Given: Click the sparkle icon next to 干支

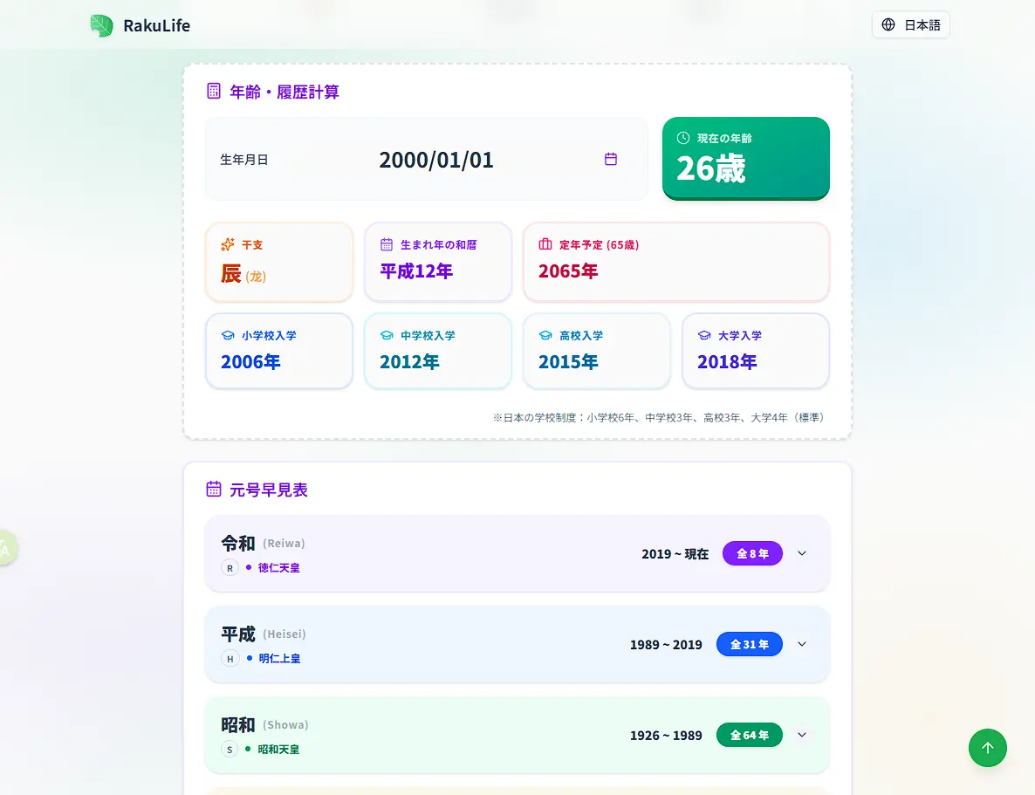Looking at the screenshot, I should pyautogui.click(x=228, y=244).
